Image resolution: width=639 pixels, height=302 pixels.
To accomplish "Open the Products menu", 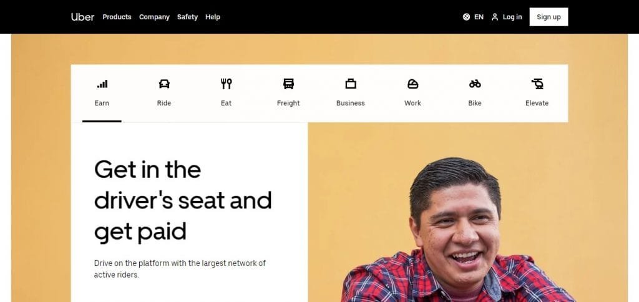I will point(117,17).
